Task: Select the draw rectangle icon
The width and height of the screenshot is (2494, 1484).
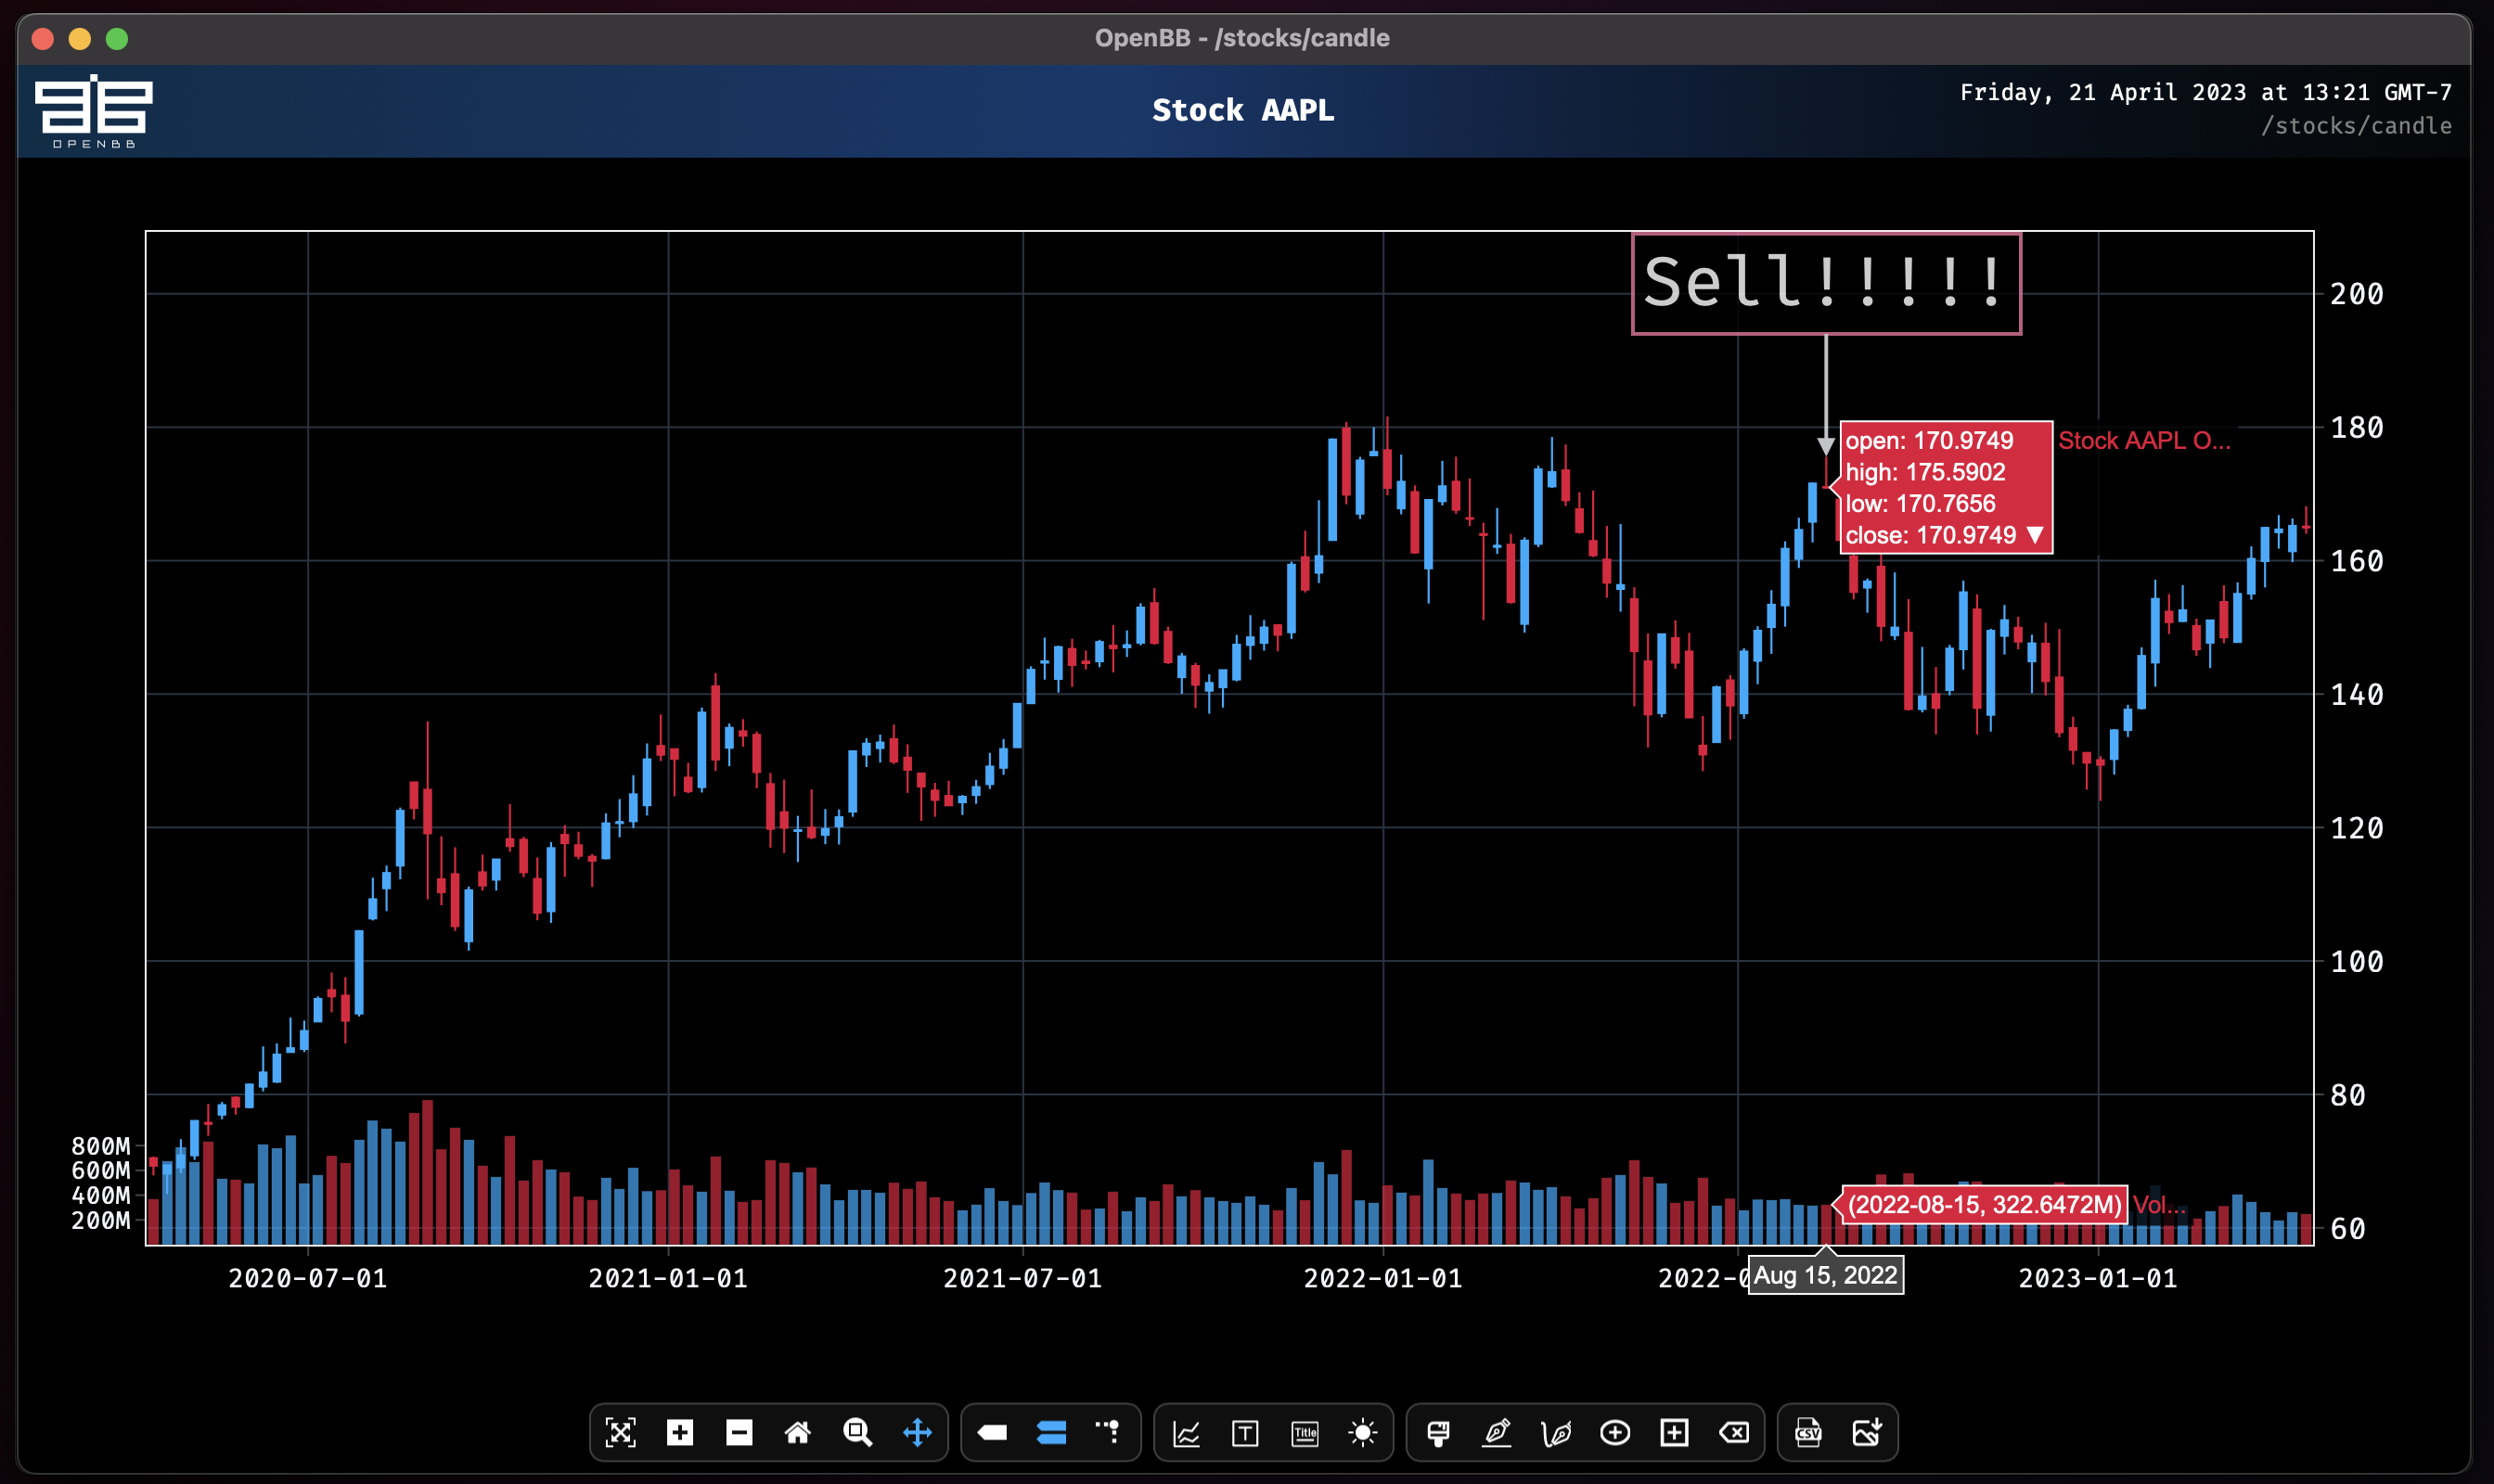Action: click(1675, 1432)
